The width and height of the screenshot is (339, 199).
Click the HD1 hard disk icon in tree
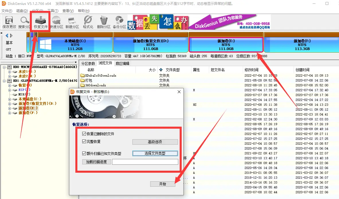[9, 81]
